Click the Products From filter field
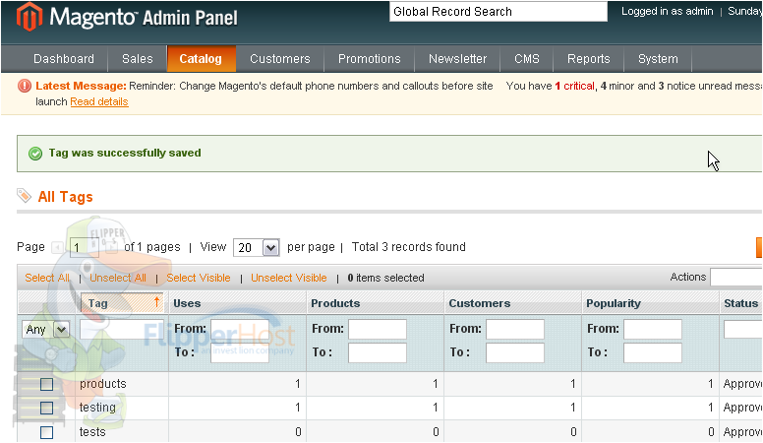This screenshot has width=763, height=443. pyautogui.click(x=378, y=329)
